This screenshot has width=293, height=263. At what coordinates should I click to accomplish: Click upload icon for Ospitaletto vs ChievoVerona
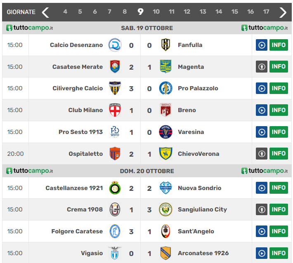[x=262, y=154]
